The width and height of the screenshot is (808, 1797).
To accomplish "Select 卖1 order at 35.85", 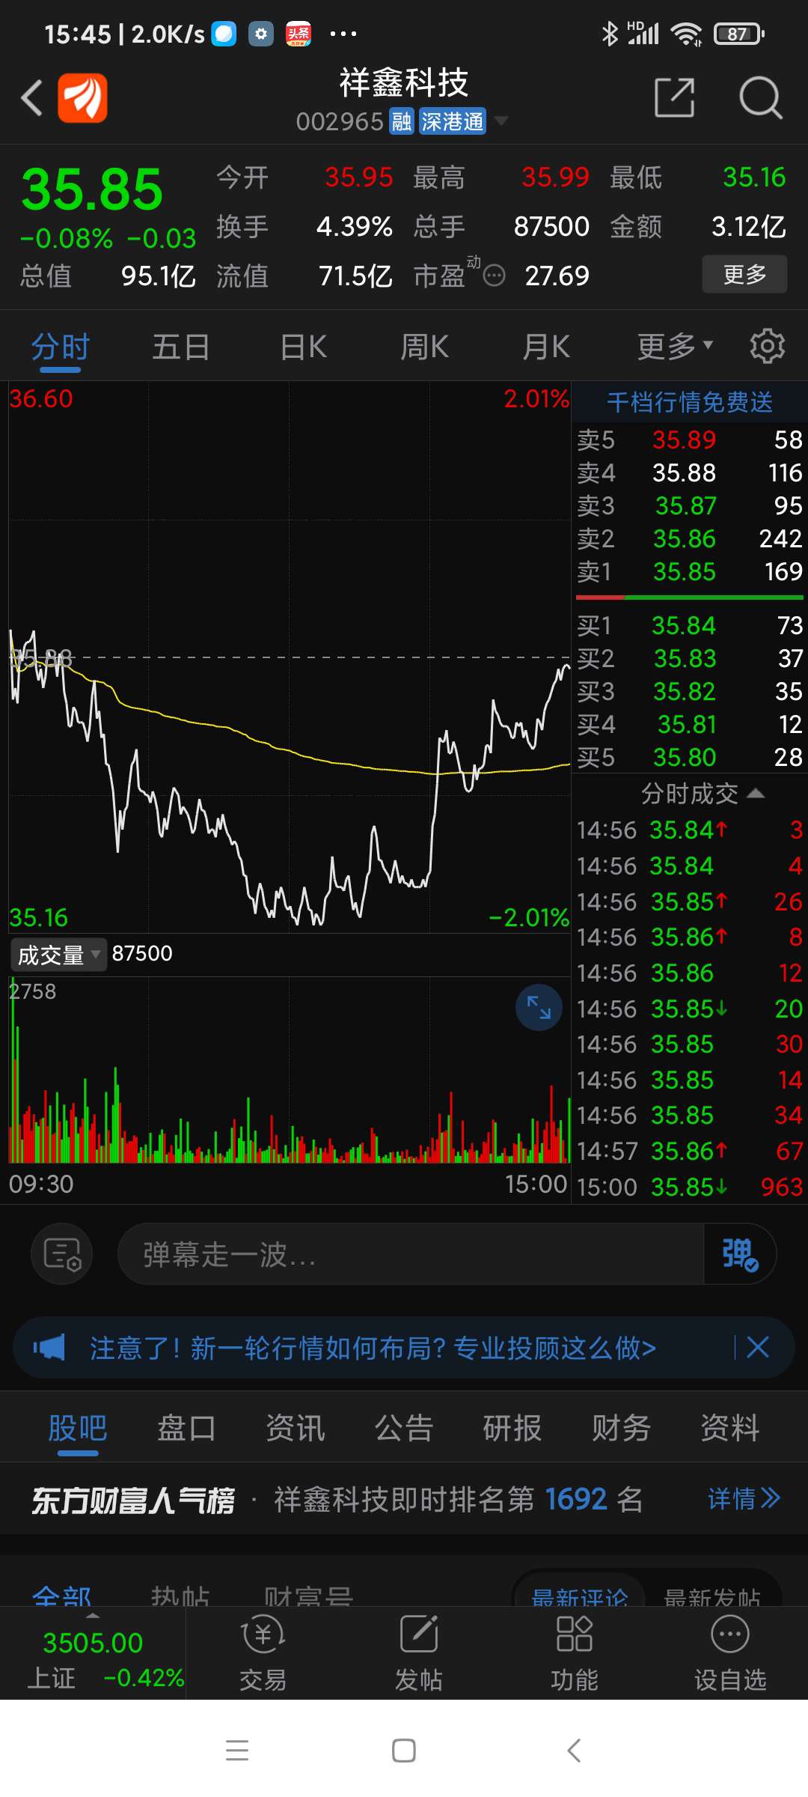I will (x=689, y=571).
